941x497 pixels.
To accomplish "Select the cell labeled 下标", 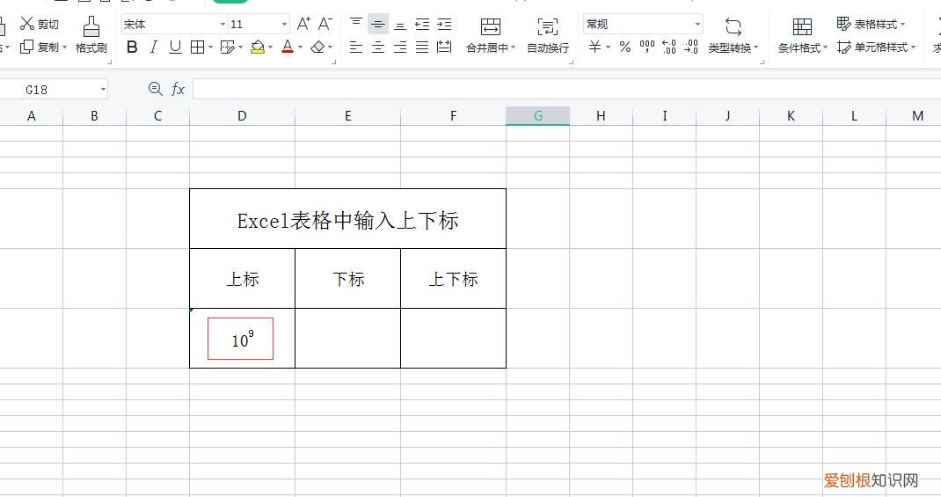I will (x=347, y=279).
